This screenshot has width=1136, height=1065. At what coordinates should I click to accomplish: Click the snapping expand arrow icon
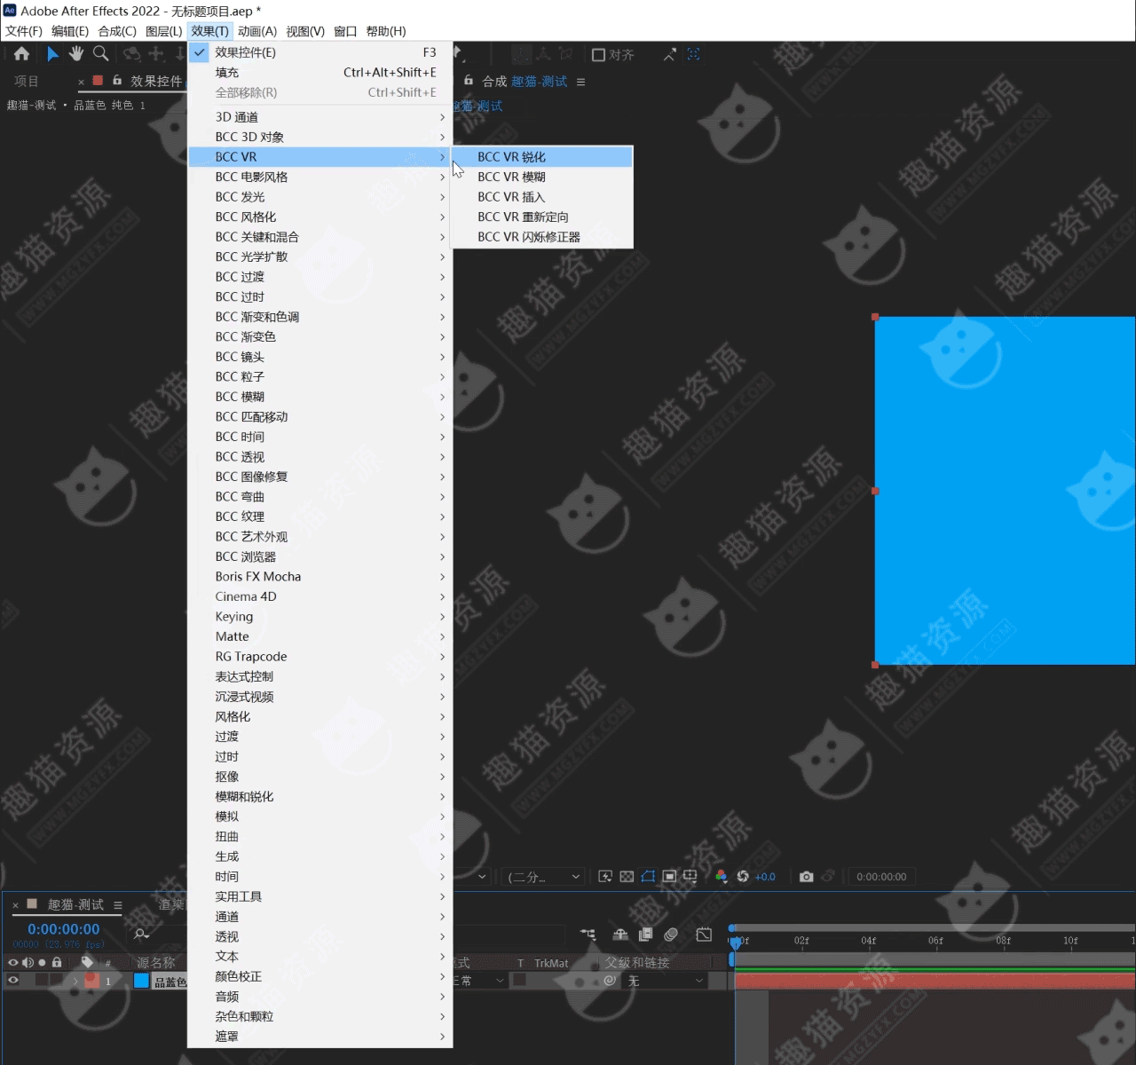pos(670,54)
